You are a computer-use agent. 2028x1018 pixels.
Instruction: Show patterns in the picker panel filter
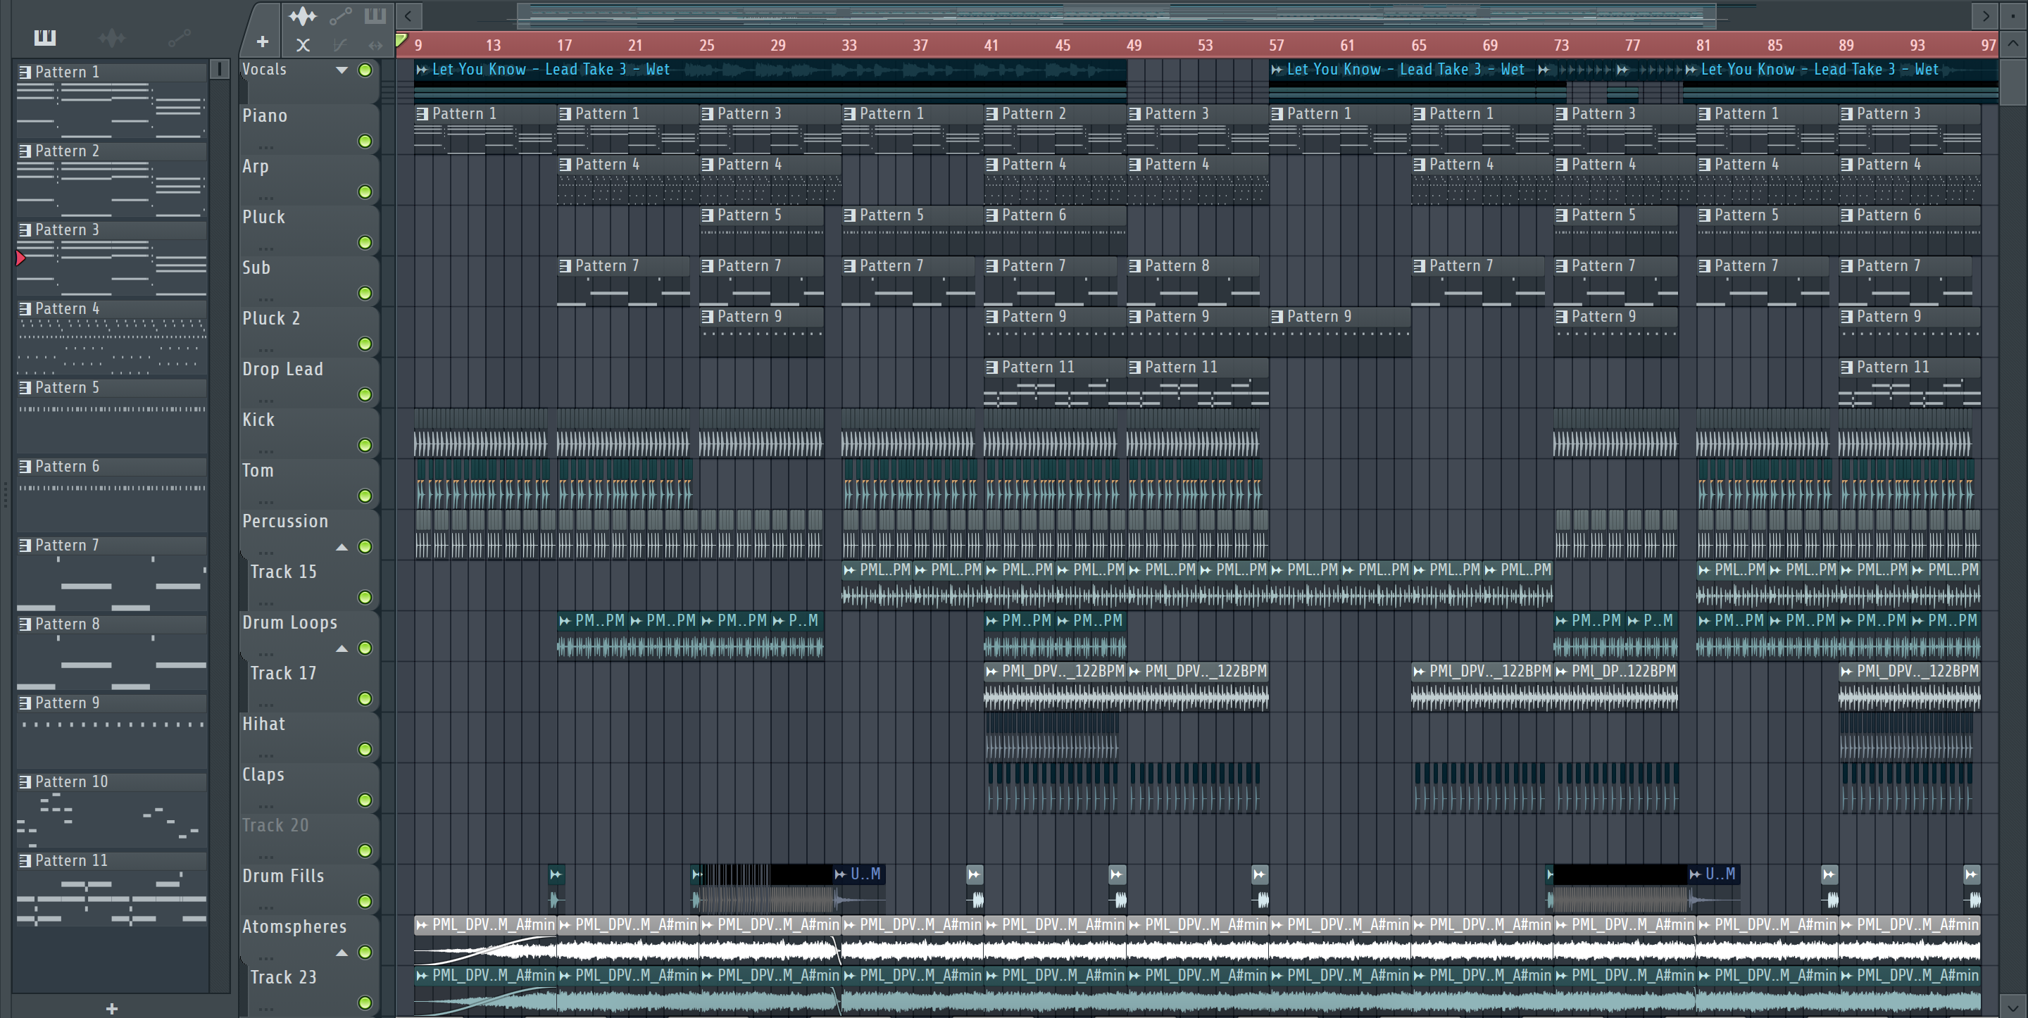[x=45, y=37]
